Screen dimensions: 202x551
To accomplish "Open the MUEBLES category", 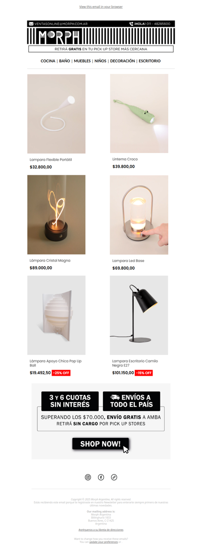I will 82,61.
